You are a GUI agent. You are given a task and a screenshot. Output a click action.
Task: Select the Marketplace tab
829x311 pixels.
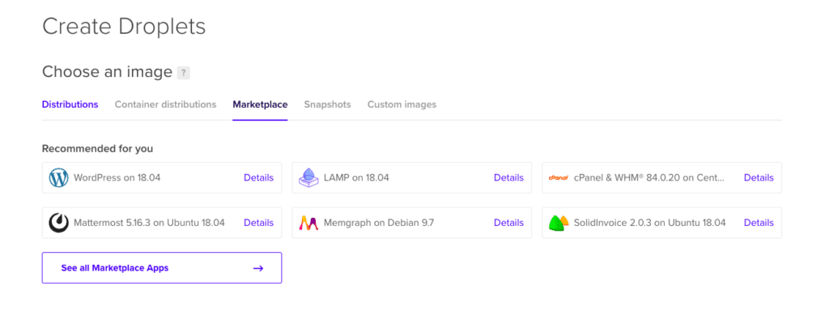coord(260,104)
